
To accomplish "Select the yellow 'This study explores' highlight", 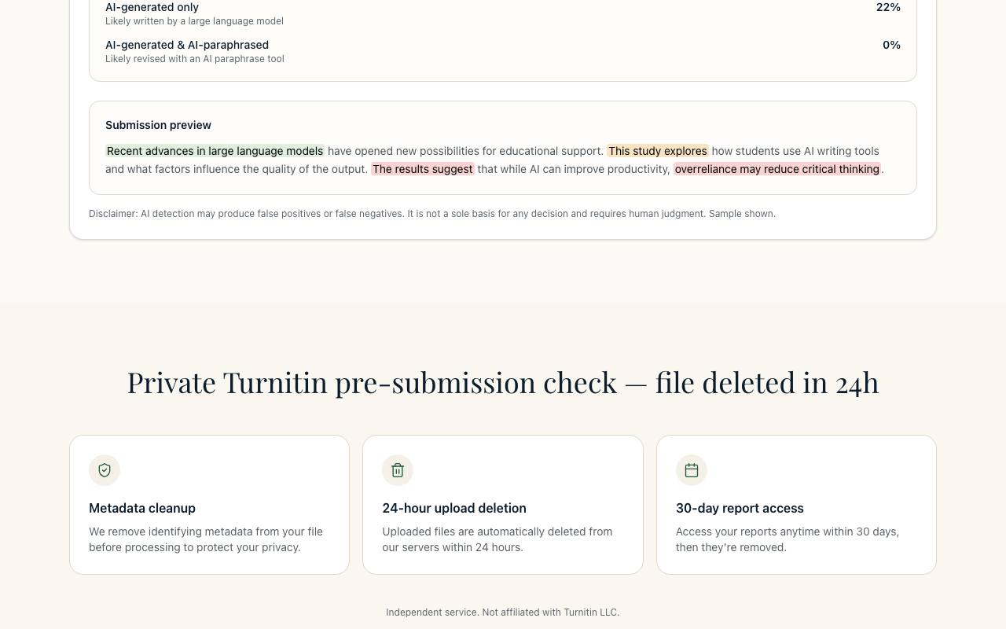I will (658, 151).
